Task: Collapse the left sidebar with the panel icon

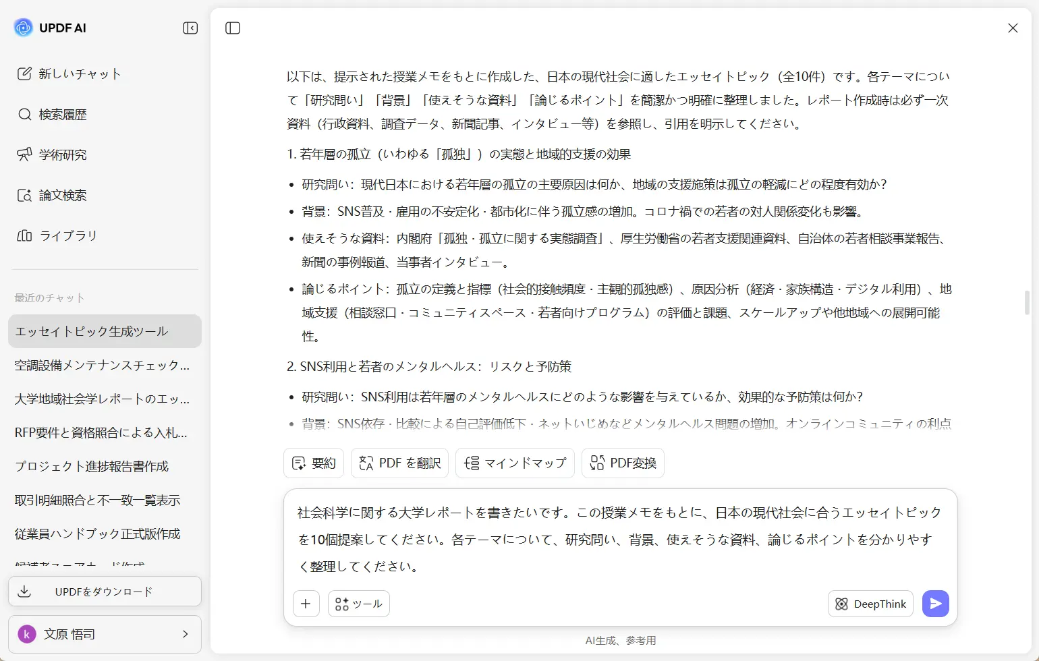Action: [x=190, y=28]
